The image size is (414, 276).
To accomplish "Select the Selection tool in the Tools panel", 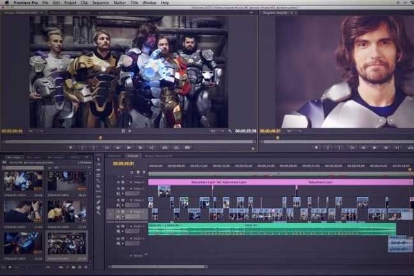I will [99, 160].
